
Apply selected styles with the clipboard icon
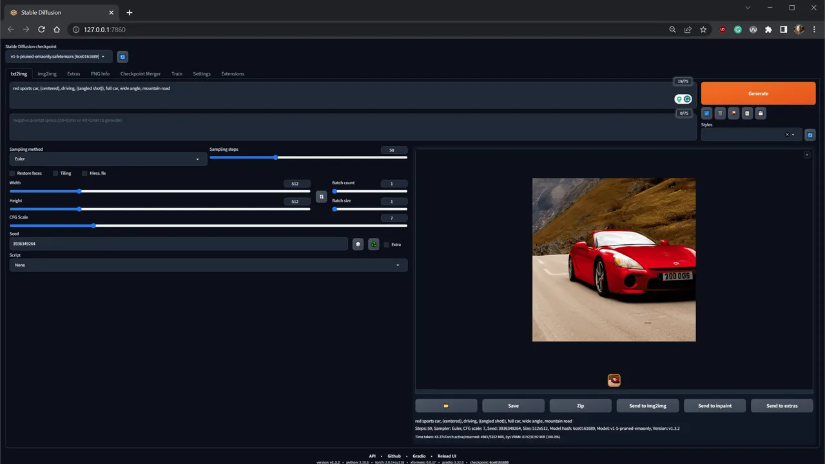(x=747, y=113)
